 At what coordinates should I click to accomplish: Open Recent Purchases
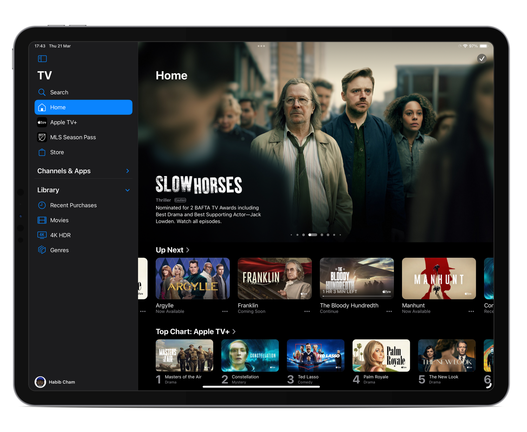(x=42, y=205)
